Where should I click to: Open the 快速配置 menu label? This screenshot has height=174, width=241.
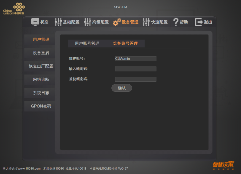(159, 22)
